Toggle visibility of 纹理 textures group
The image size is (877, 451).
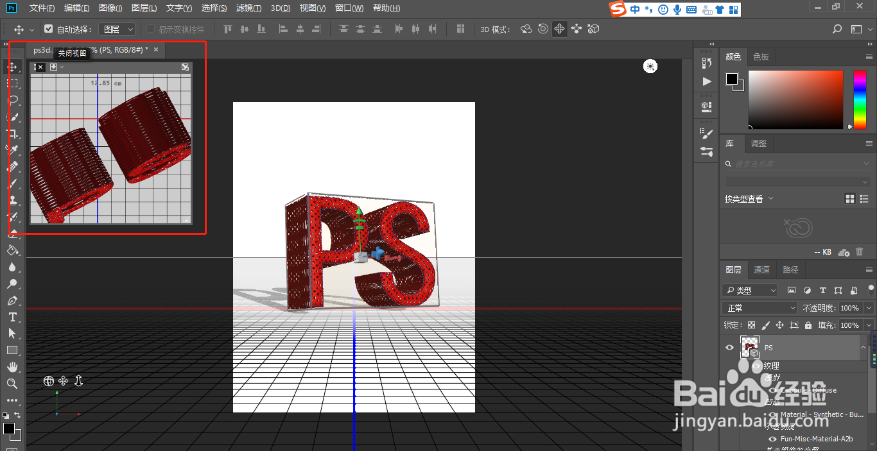(757, 366)
